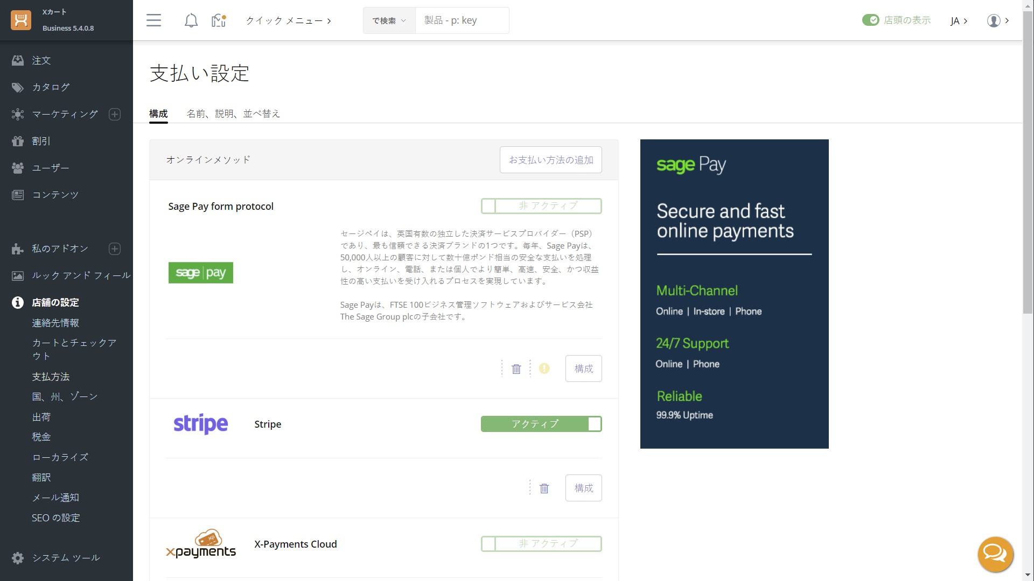
Task: Switch to the 名前、説明、並べ替え tab
Action: click(x=233, y=114)
